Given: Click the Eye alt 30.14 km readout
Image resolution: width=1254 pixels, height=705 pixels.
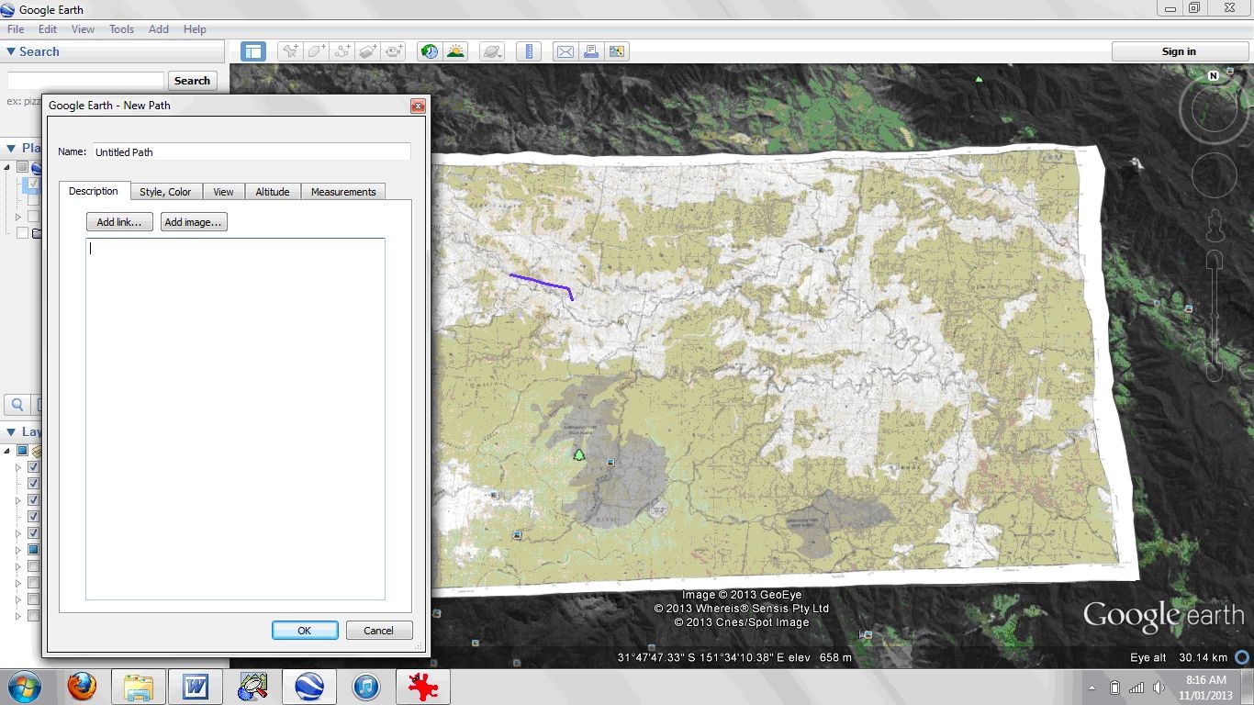Looking at the screenshot, I should (x=1179, y=657).
